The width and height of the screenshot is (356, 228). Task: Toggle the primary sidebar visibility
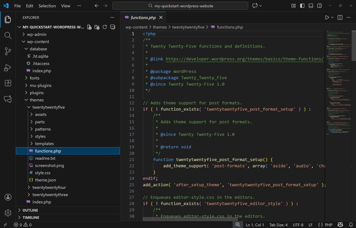302,6
